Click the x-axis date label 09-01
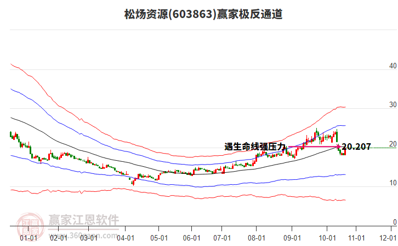The width and height of the screenshot is (398, 246). point(292,238)
